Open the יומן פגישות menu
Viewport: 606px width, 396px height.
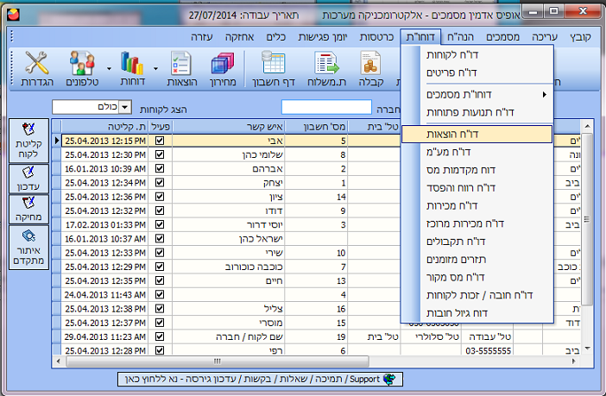323,37
